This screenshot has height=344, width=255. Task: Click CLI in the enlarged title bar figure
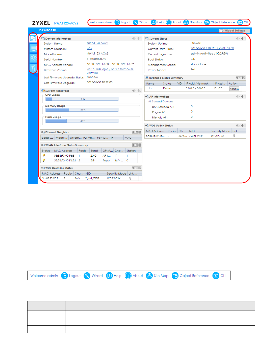[219, 276]
